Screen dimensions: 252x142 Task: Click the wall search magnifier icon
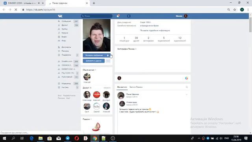187,87
